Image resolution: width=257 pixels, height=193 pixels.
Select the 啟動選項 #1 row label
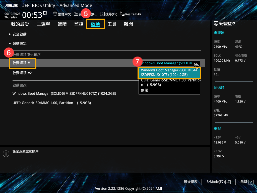point(22,63)
